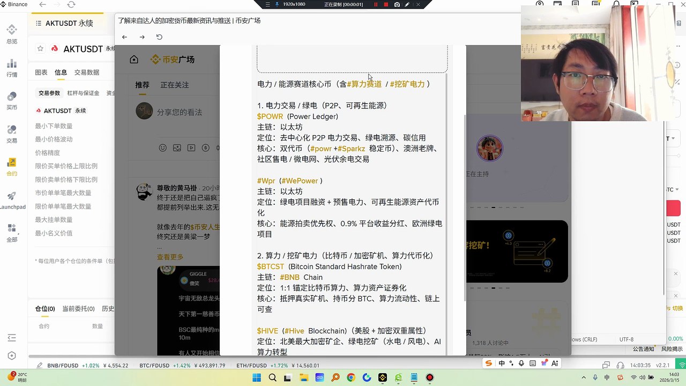Click 查看更多 to expand post
686x386 pixels.
click(x=170, y=257)
